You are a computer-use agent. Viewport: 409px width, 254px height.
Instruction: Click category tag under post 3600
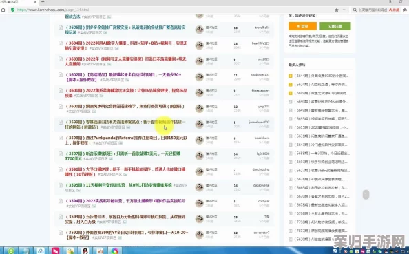coord(78,112)
